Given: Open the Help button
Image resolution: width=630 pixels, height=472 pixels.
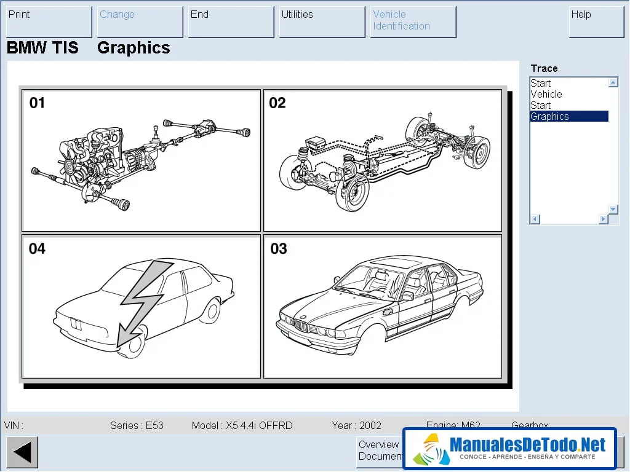Looking at the screenshot, I should tap(596, 22).
